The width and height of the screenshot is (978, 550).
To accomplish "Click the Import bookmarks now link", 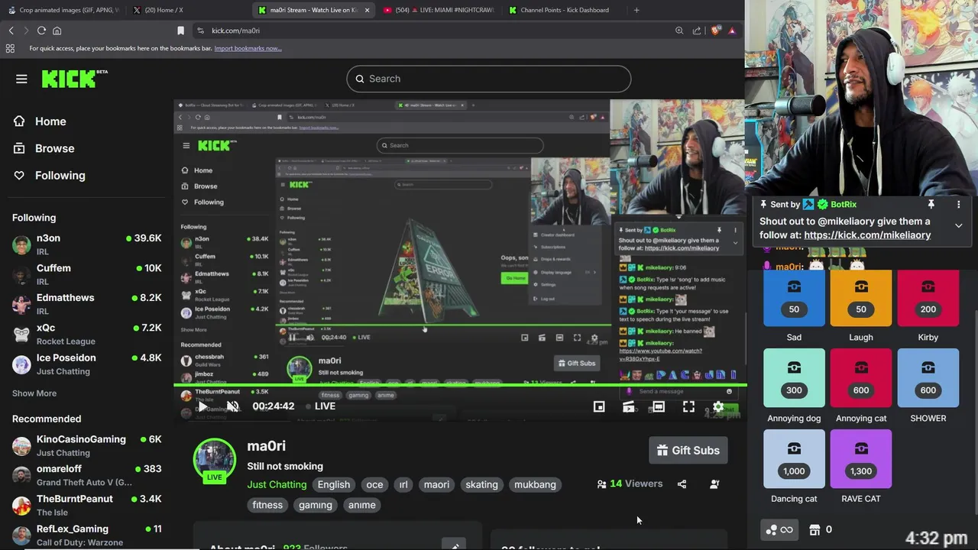I will tap(248, 48).
